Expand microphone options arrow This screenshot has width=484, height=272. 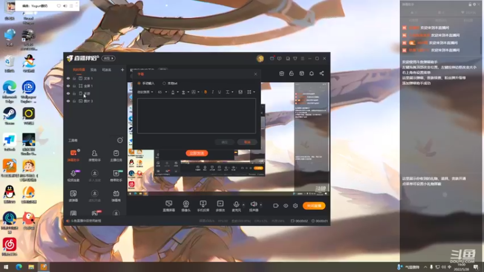tap(244, 204)
